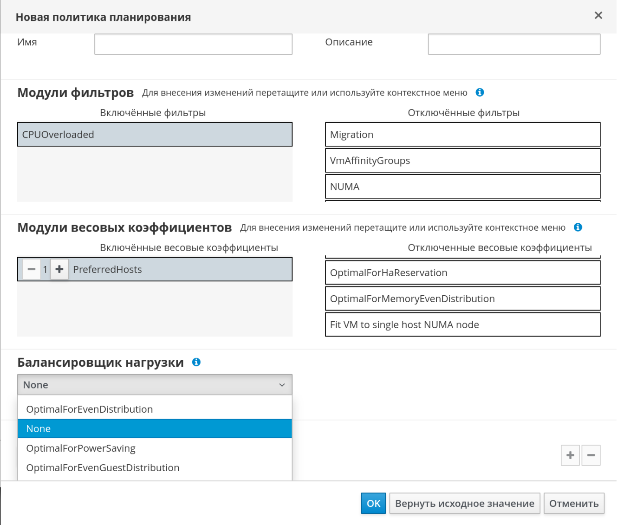Pick OptimalForEvenGuestDistribution option
Viewport: 617px width, 525px height.
click(x=103, y=467)
